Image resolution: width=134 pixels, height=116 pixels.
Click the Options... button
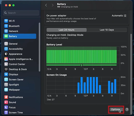coord(116,110)
